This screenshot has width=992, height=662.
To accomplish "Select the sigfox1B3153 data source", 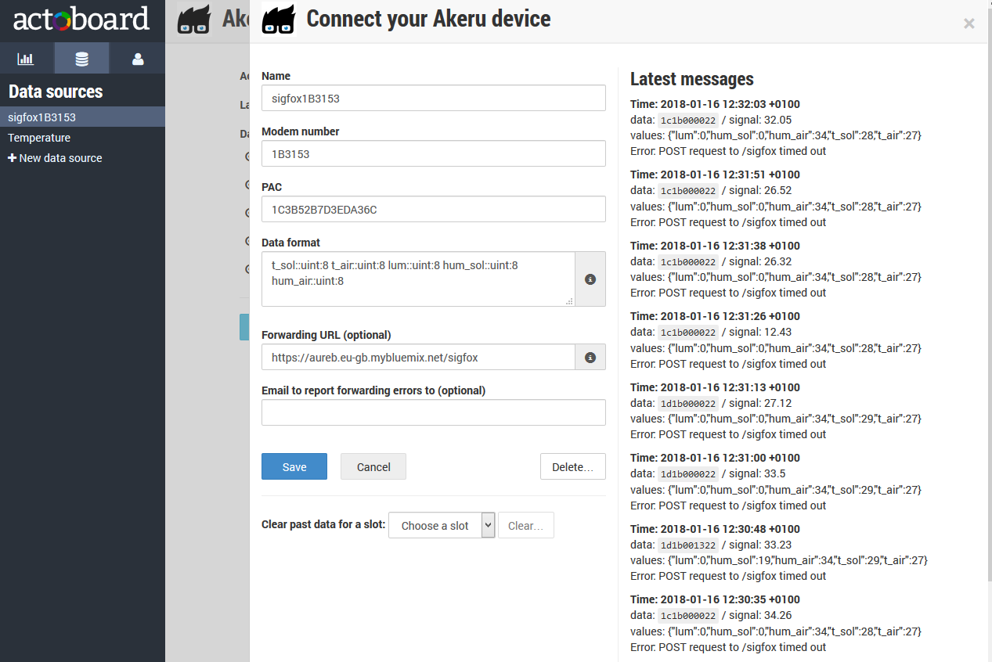I will pos(82,117).
